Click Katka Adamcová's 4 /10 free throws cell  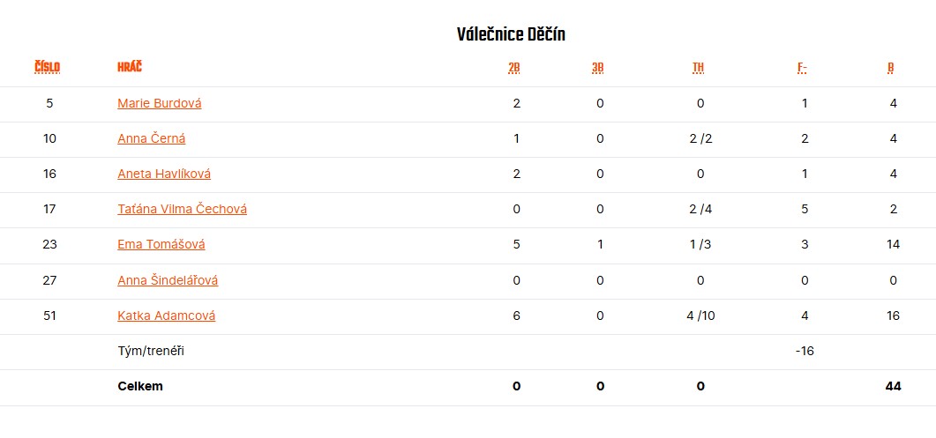coord(700,316)
